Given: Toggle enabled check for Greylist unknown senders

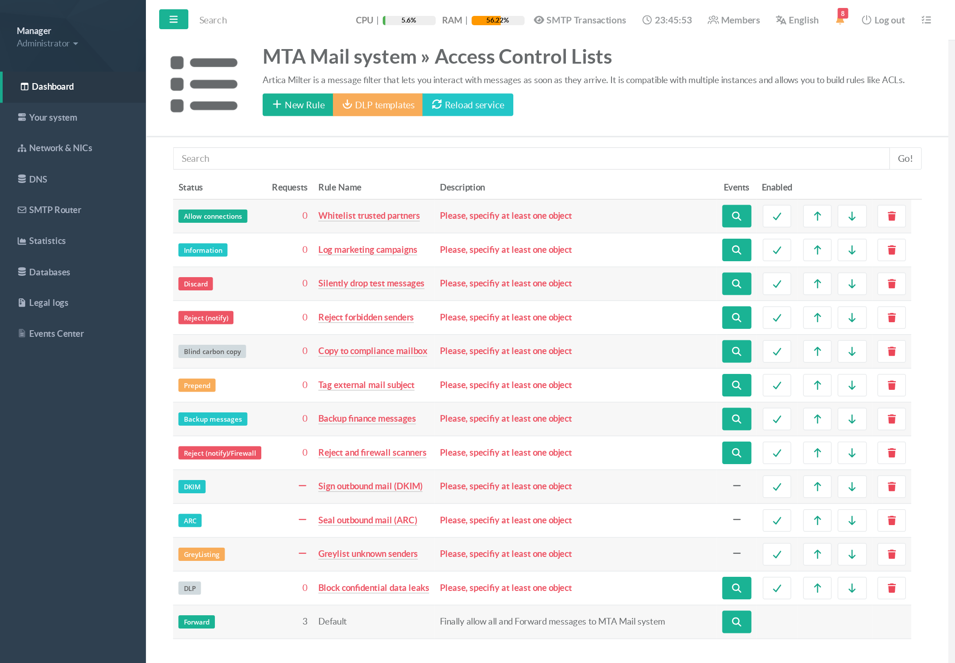Looking at the screenshot, I should 777,554.
